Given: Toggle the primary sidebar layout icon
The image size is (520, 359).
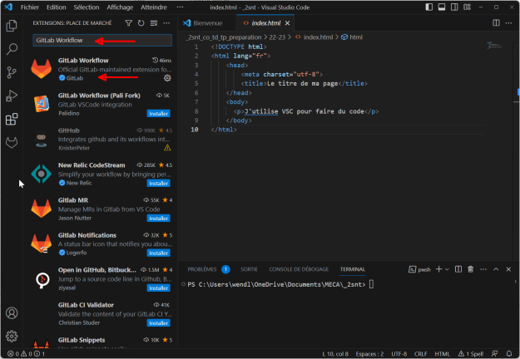Looking at the screenshot, I should [428, 7].
